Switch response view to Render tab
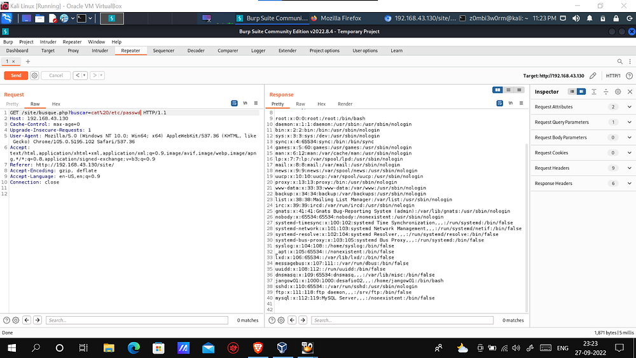 pos(345,104)
